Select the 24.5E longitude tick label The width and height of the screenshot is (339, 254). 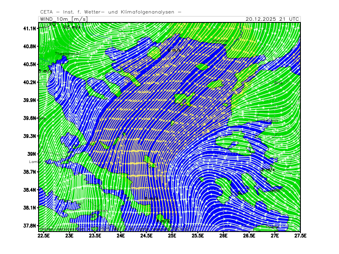[x=146, y=235]
